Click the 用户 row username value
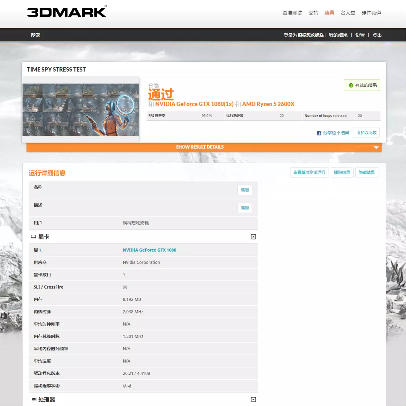The height and width of the screenshot is (406, 406). [136, 223]
